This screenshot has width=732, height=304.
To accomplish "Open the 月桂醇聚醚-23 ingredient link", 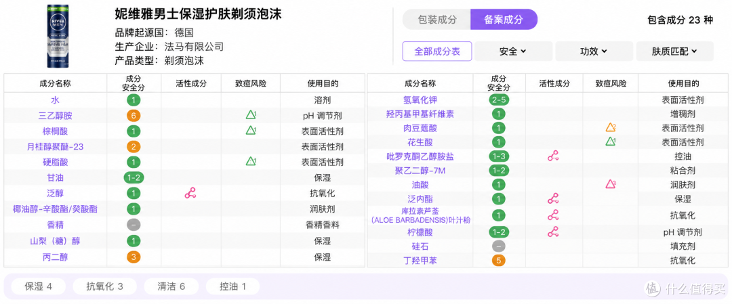I will tap(55, 147).
